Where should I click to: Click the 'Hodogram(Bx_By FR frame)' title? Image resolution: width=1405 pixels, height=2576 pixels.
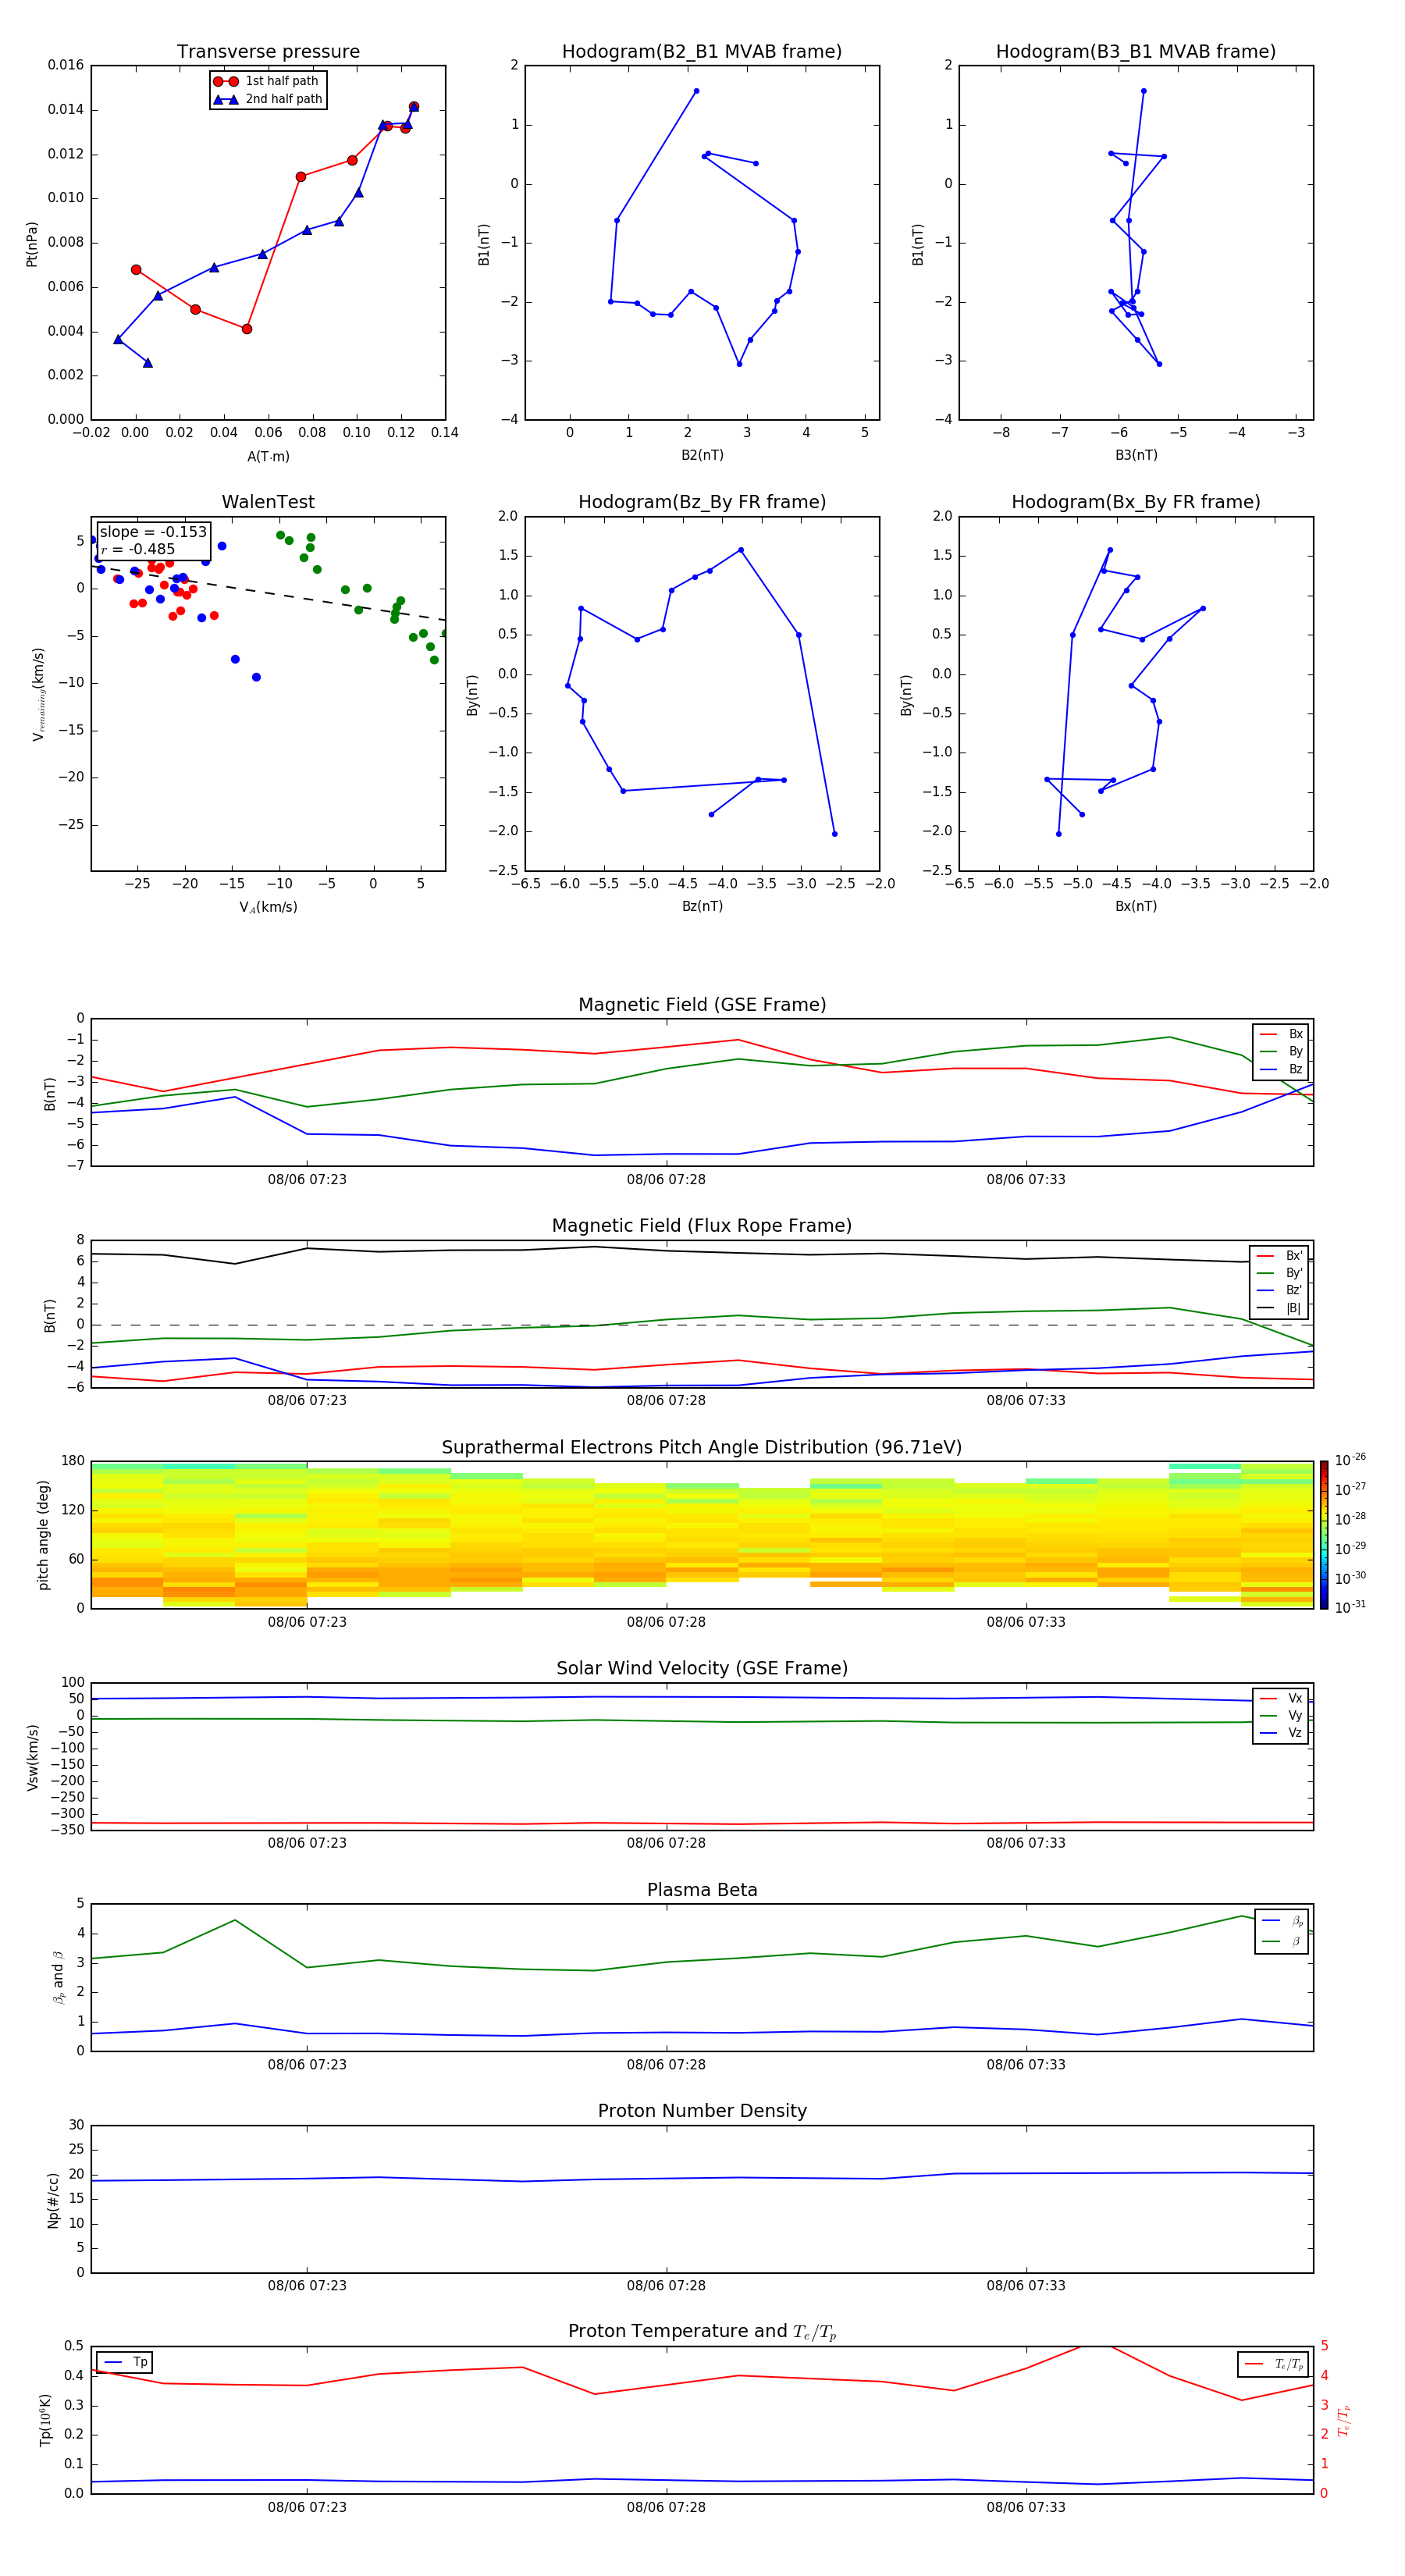tap(1136, 502)
